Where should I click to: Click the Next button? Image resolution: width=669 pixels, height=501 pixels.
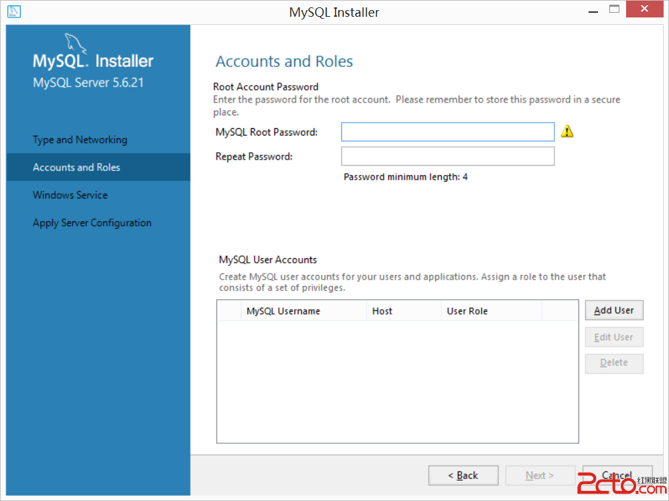(x=540, y=476)
